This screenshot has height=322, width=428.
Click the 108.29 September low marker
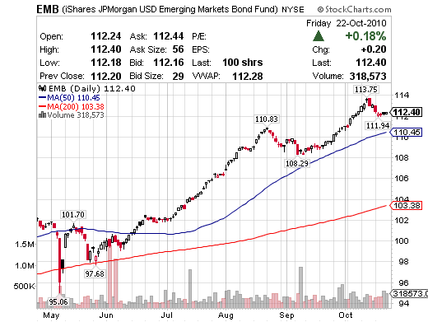click(x=297, y=163)
